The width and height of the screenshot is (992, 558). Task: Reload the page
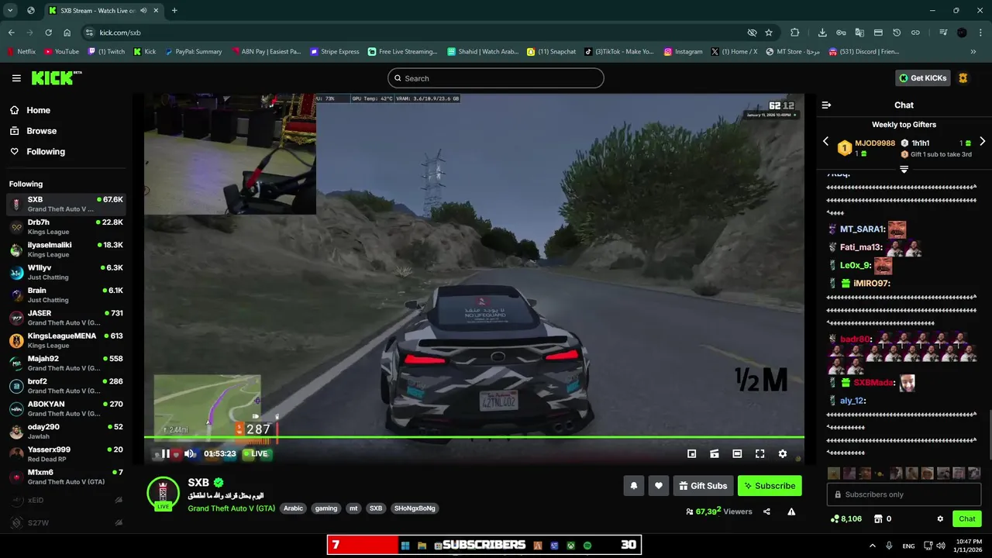click(x=48, y=33)
